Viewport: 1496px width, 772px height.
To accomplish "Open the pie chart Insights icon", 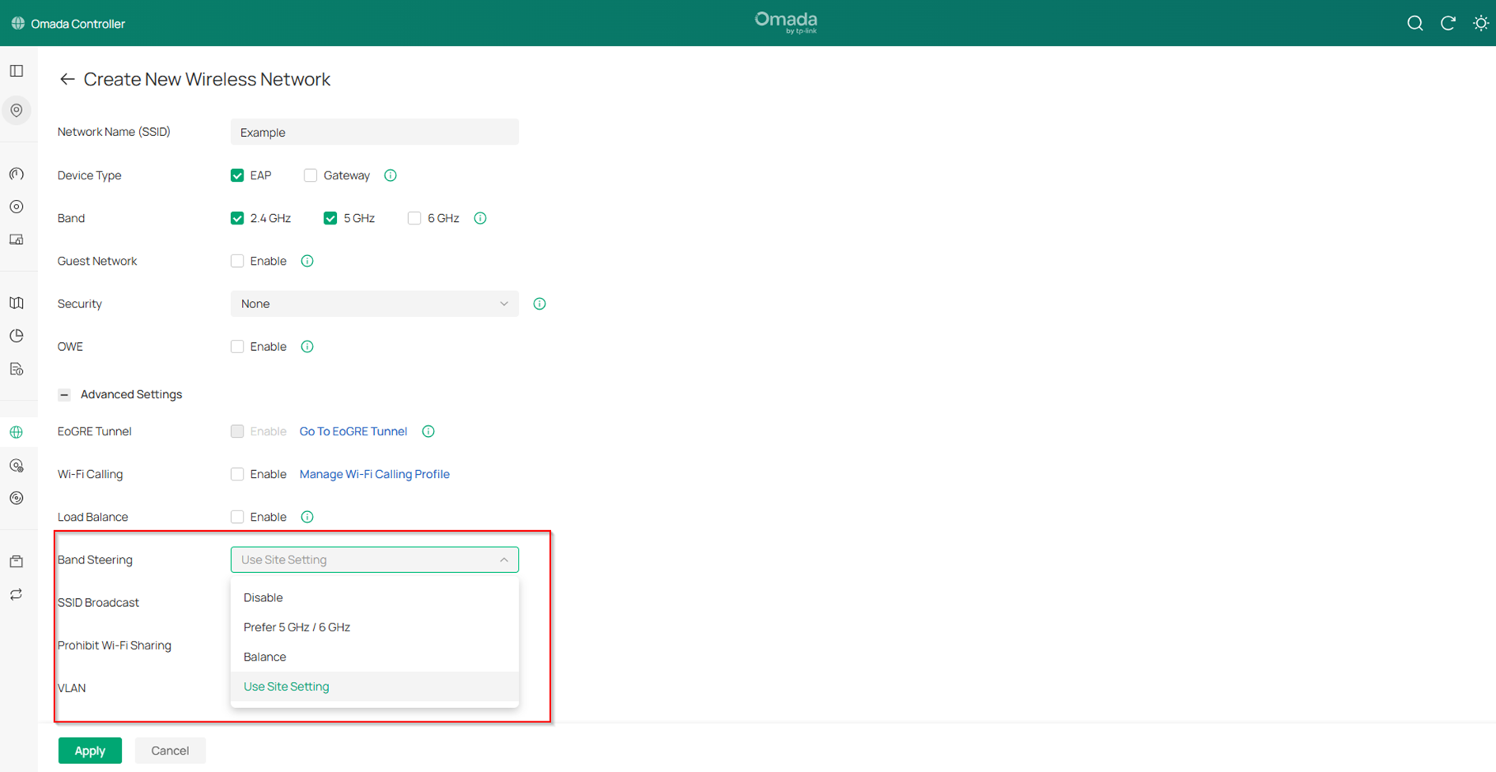I will click(17, 335).
